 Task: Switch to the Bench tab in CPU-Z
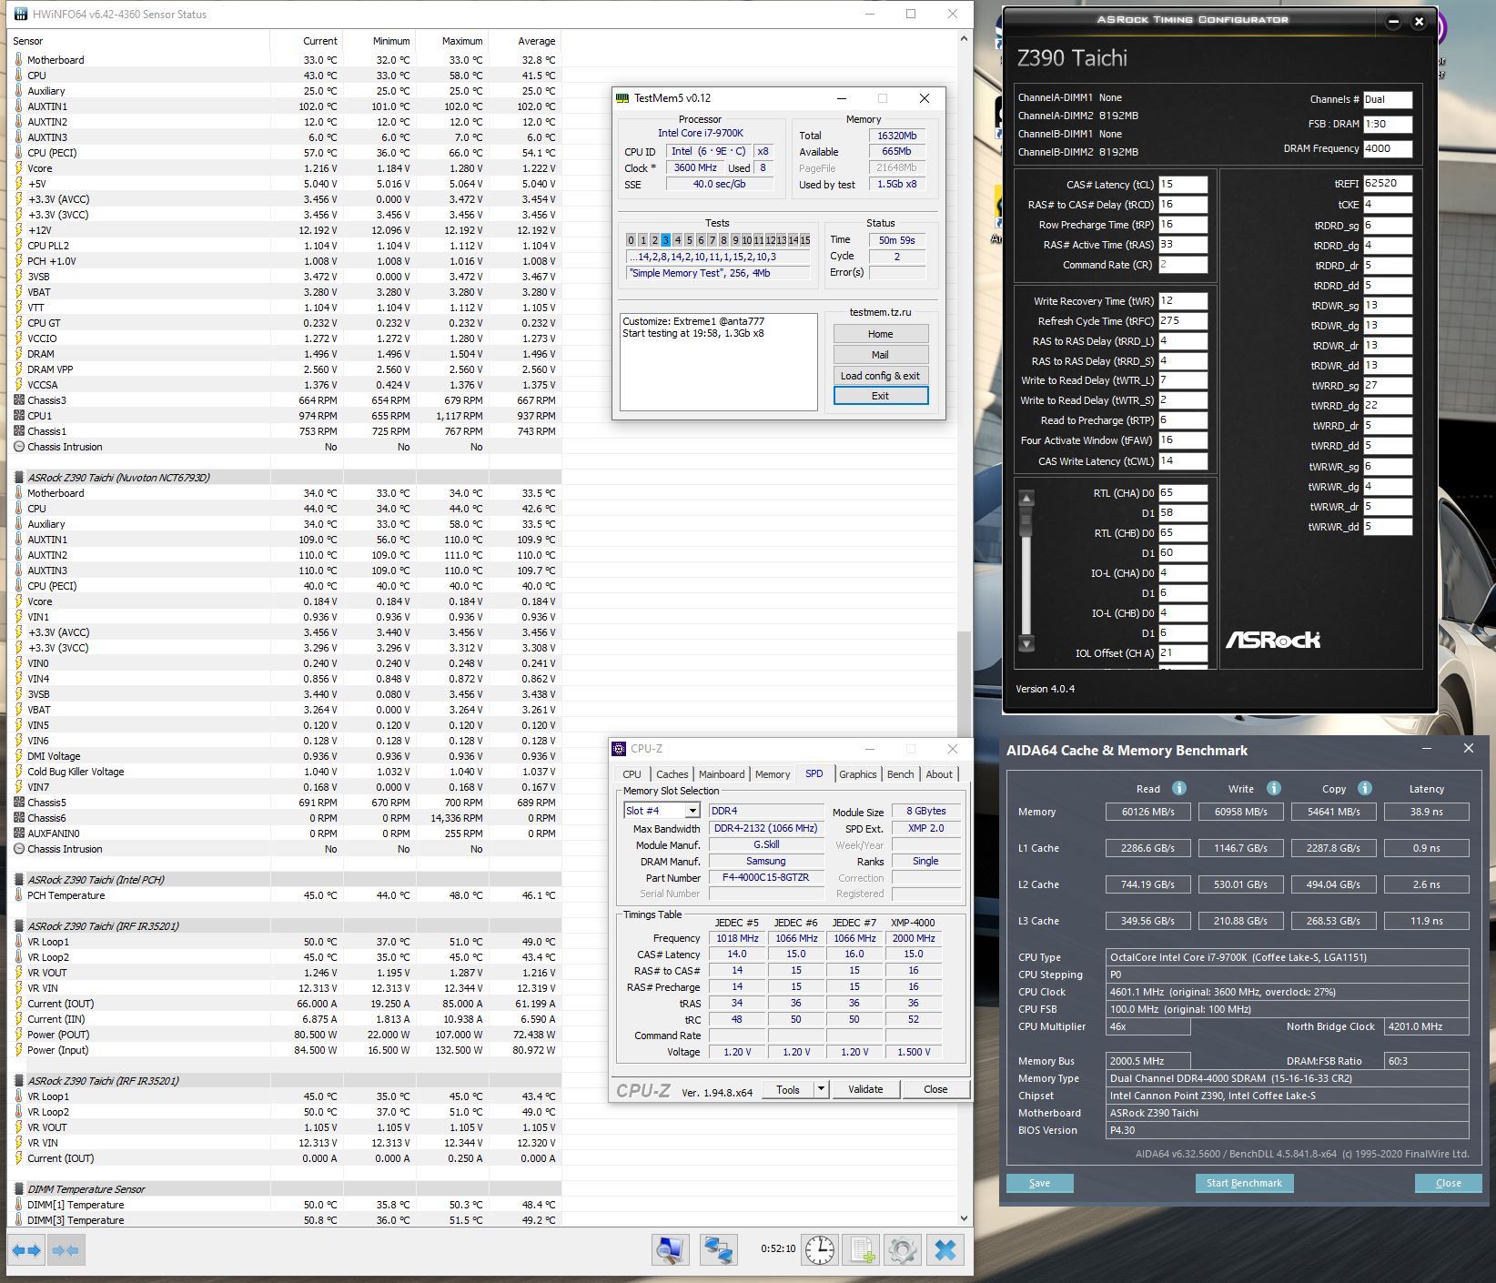coord(901,774)
